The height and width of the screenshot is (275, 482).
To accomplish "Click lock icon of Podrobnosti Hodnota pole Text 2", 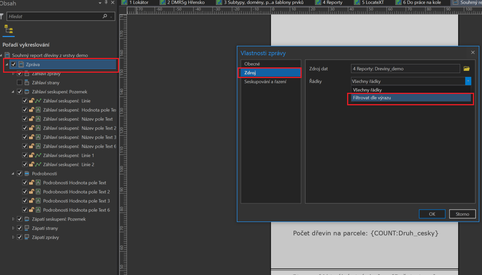I will tap(31, 192).
